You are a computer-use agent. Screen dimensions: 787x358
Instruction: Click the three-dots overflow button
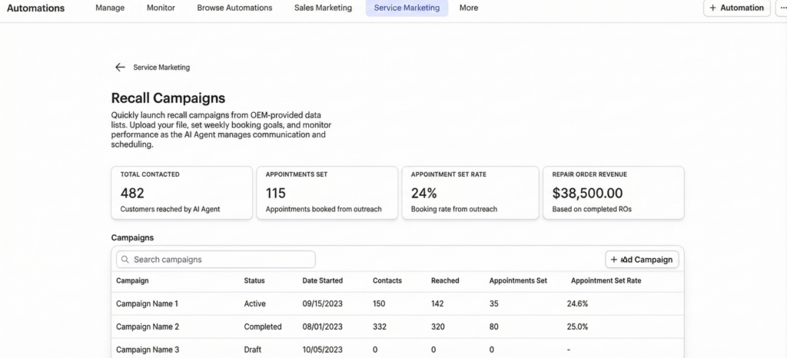point(781,8)
